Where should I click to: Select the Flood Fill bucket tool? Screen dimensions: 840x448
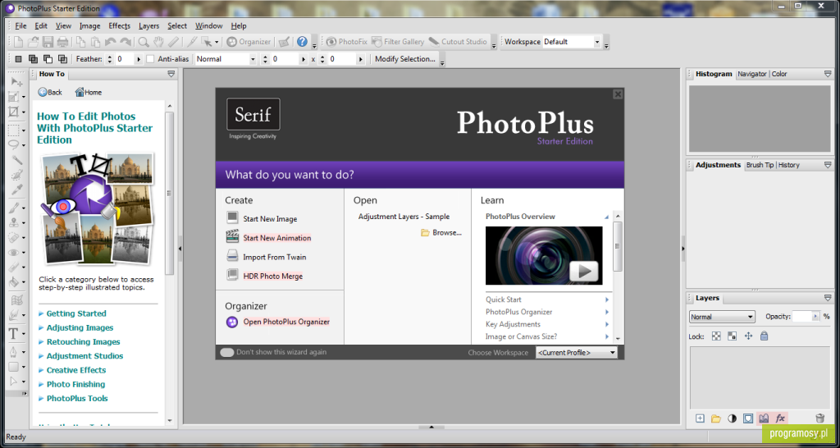coord(14,282)
